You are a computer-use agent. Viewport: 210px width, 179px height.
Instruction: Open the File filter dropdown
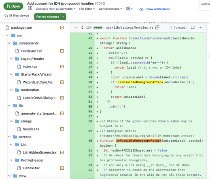(x=87, y=9)
